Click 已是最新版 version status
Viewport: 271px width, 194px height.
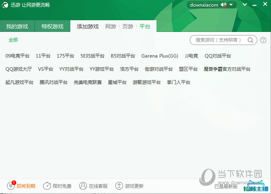[x=226, y=186]
